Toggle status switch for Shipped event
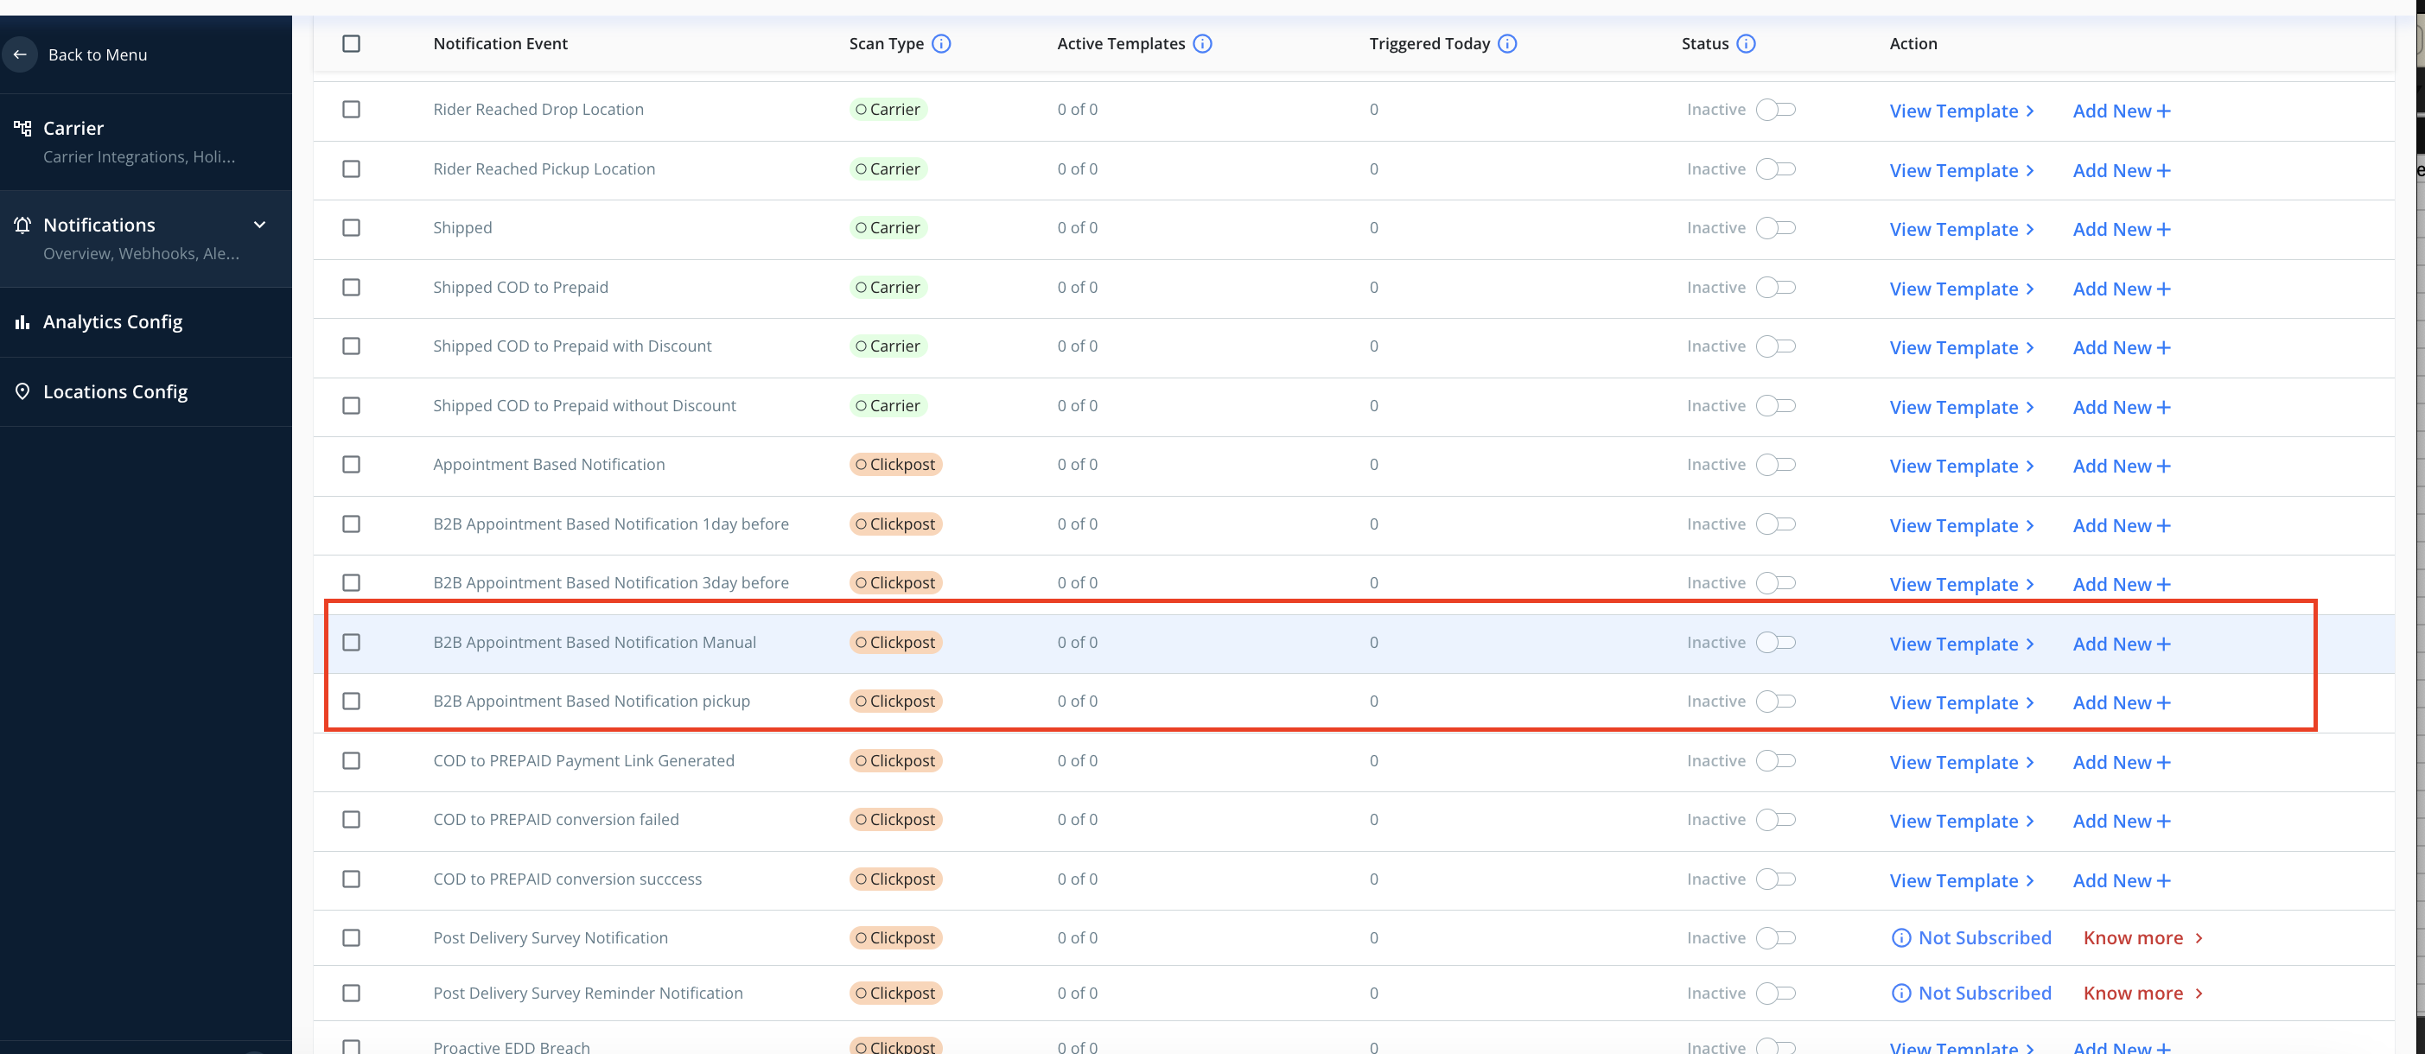 click(x=1775, y=228)
